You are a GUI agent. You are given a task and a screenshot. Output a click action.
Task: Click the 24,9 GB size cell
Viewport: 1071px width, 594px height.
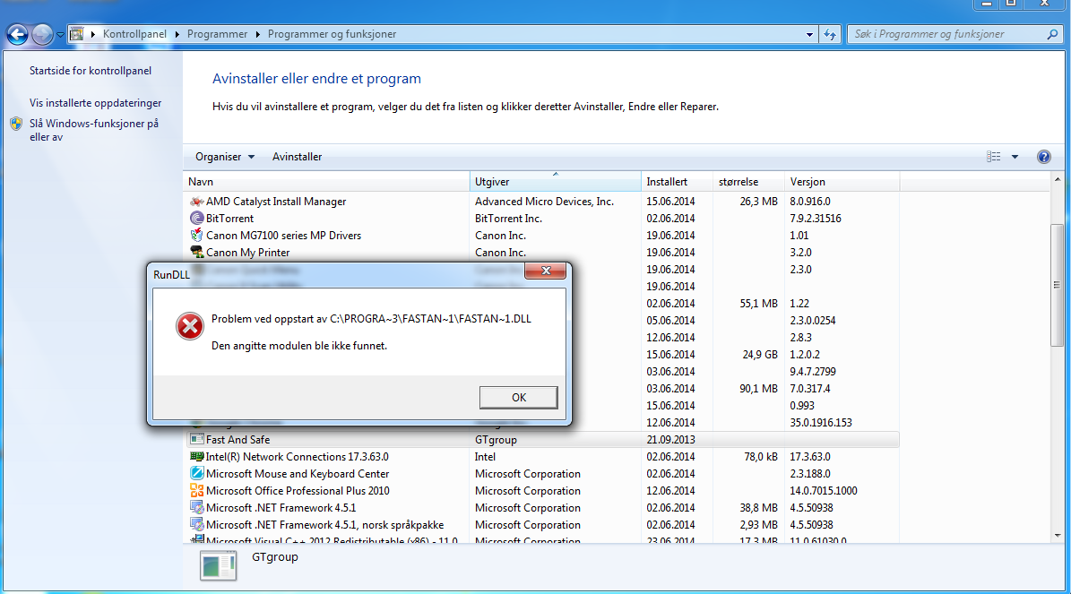pyautogui.click(x=759, y=355)
